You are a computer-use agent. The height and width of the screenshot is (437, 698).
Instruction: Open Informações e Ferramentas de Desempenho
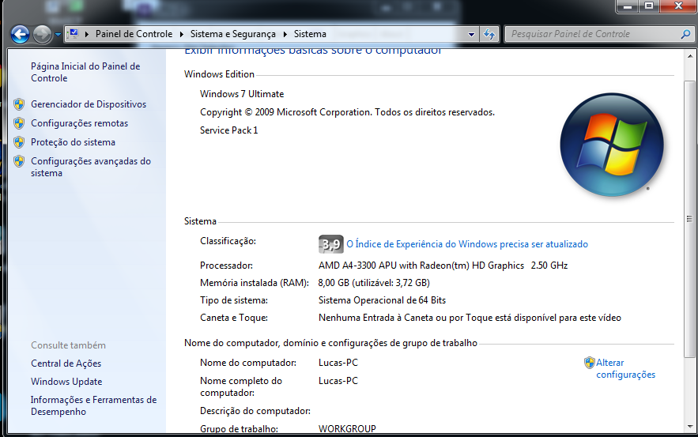93,406
